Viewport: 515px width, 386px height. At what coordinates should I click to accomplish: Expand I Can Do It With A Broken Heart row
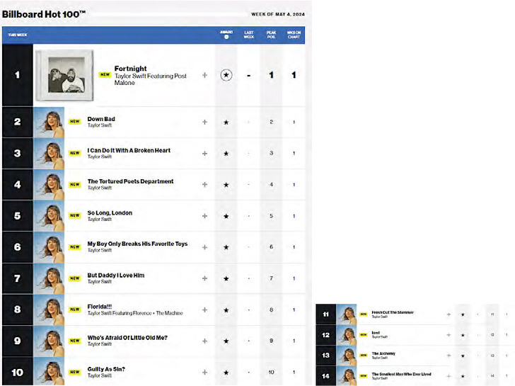tap(204, 154)
